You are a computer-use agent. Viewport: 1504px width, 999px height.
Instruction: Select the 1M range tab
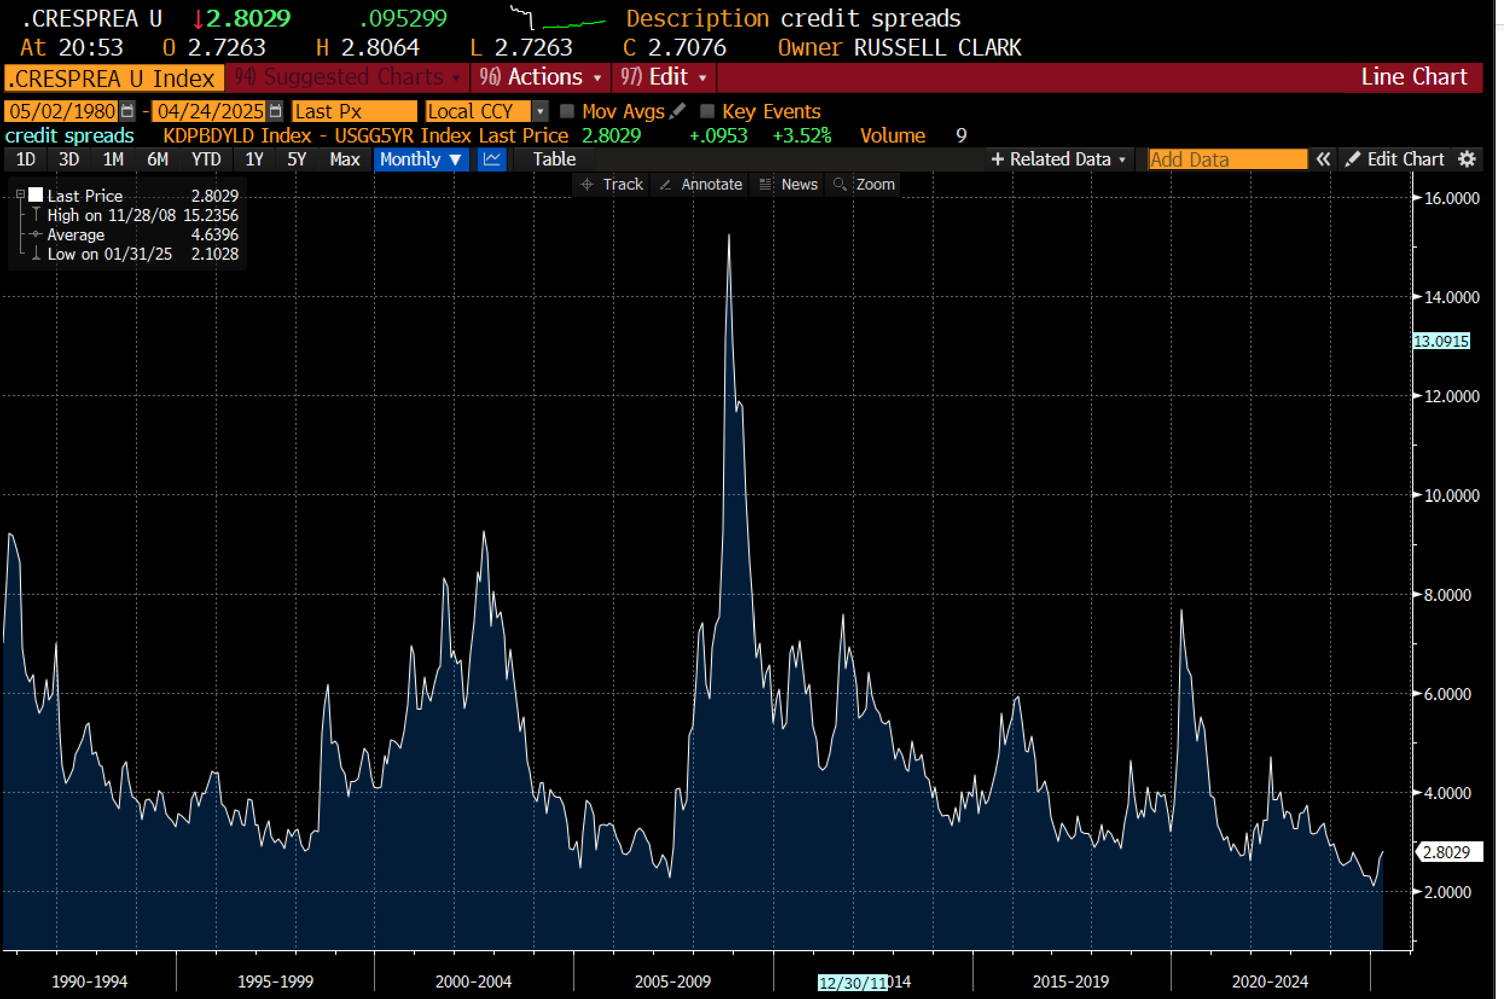pos(114,159)
